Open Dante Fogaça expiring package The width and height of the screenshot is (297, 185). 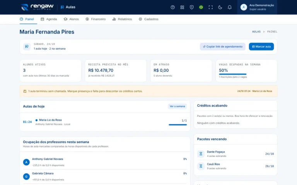[236, 154]
